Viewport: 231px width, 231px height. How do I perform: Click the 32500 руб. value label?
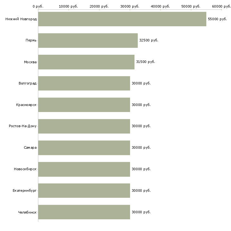(x=149, y=40)
